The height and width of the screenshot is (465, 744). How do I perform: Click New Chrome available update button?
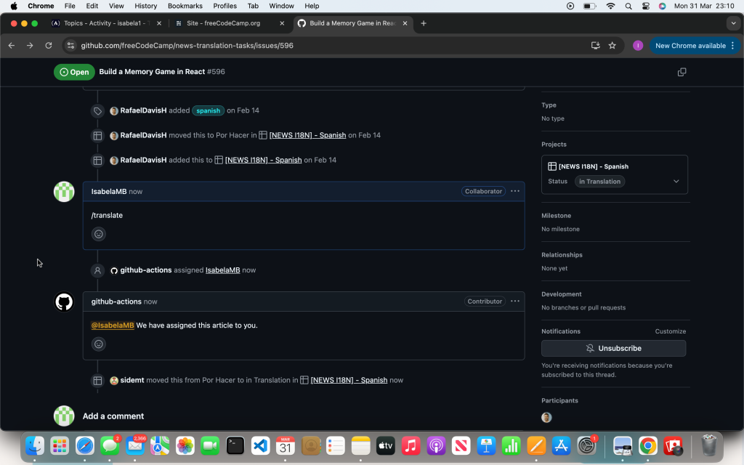point(690,45)
